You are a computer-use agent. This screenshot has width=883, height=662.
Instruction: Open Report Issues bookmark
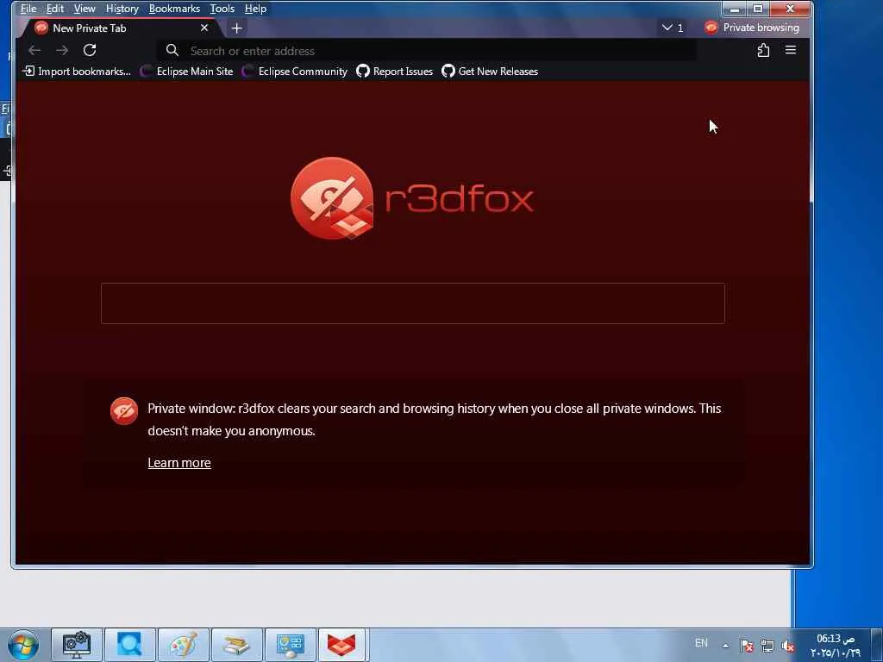coord(395,72)
